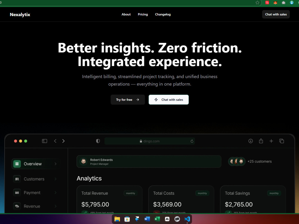Image resolution: width=299 pixels, height=224 pixels.
Task: Click the +25 customers text
Action: 260,161
